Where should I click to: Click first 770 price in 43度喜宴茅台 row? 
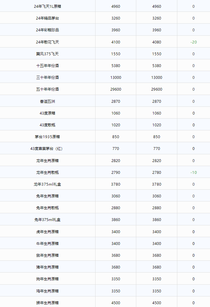point(116,149)
